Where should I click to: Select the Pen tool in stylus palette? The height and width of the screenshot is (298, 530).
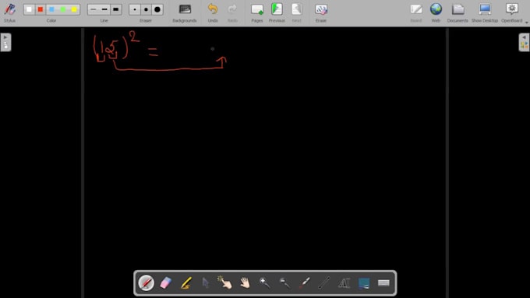146,282
